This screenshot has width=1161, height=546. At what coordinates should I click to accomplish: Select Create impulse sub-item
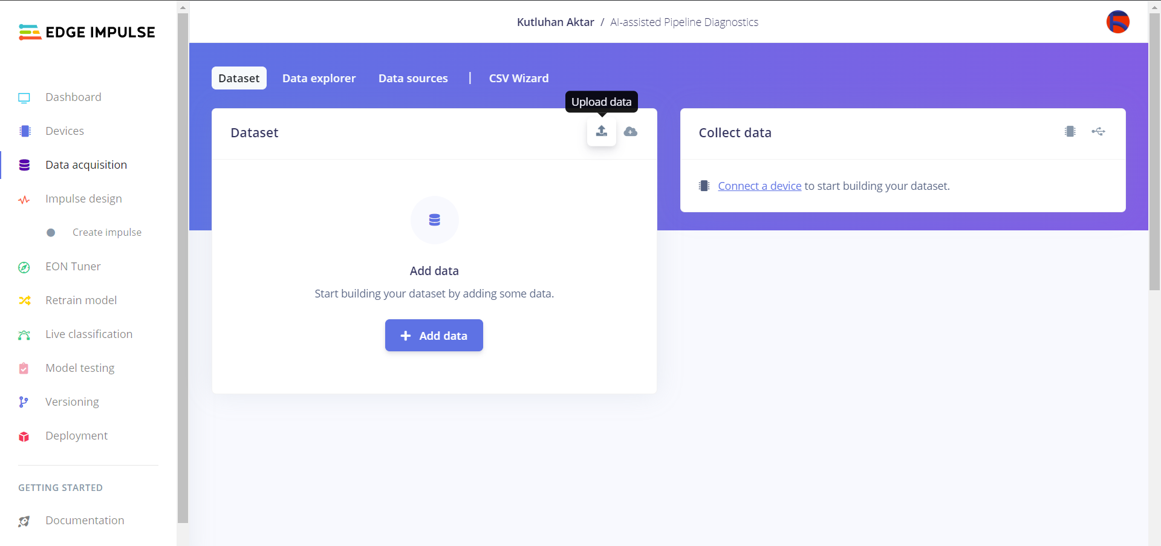107,233
